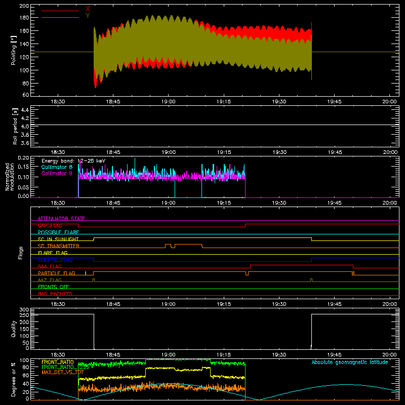Screen dimensions: 405x405
Task: Select the POSSIBLE_FLARE flag label
Action: pyautogui.click(x=58, y=232)
